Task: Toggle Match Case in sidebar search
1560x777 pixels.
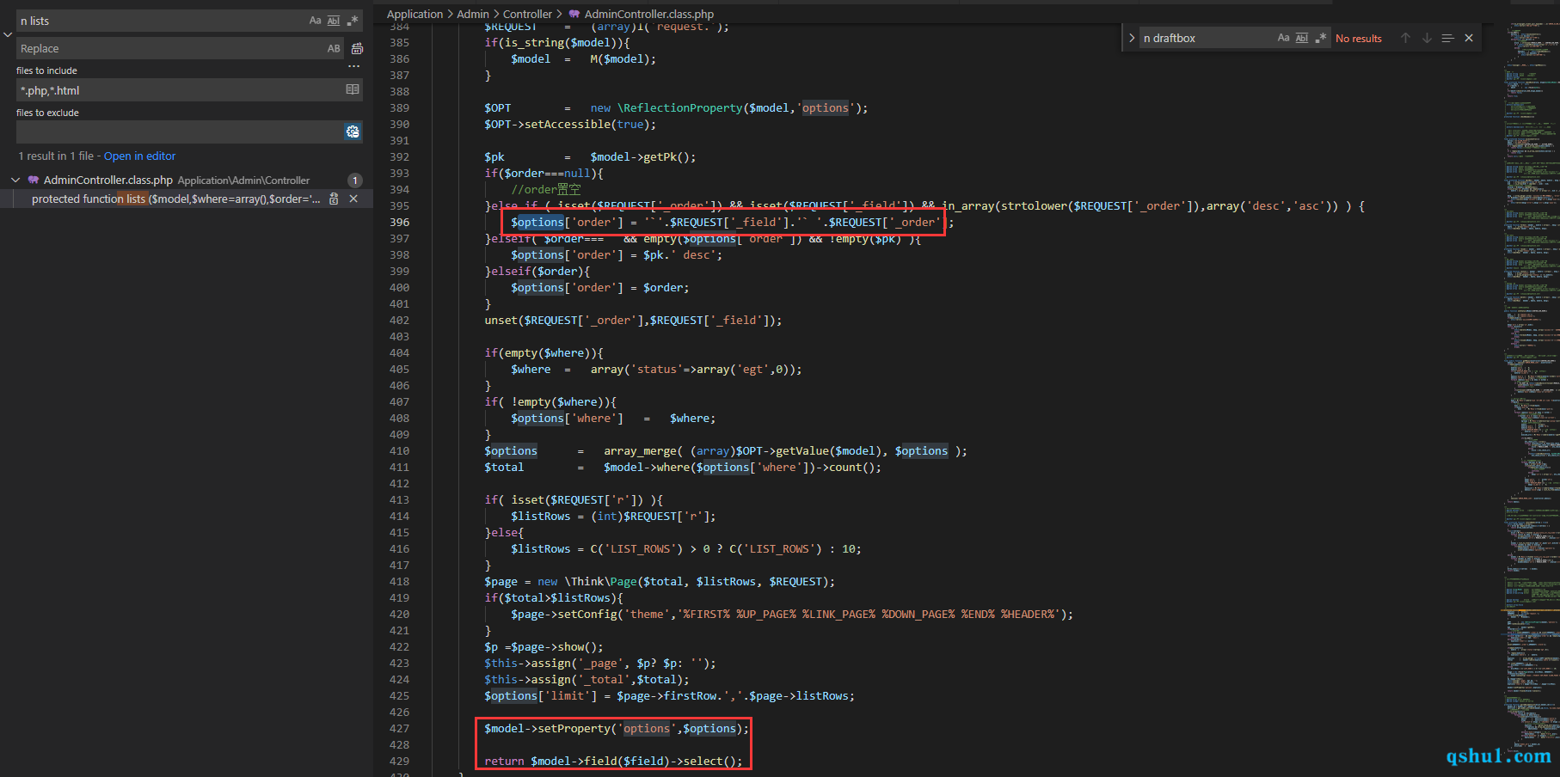Action: tap(315, 21)
